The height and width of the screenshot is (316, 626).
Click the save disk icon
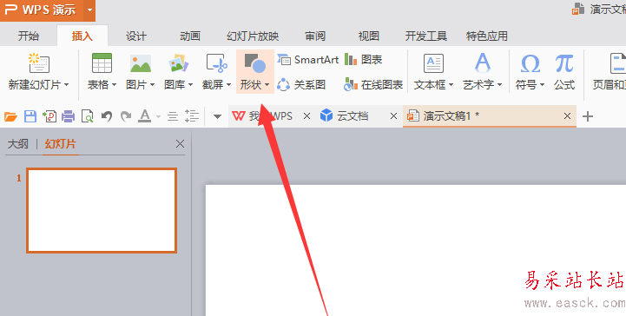point(30,116)
